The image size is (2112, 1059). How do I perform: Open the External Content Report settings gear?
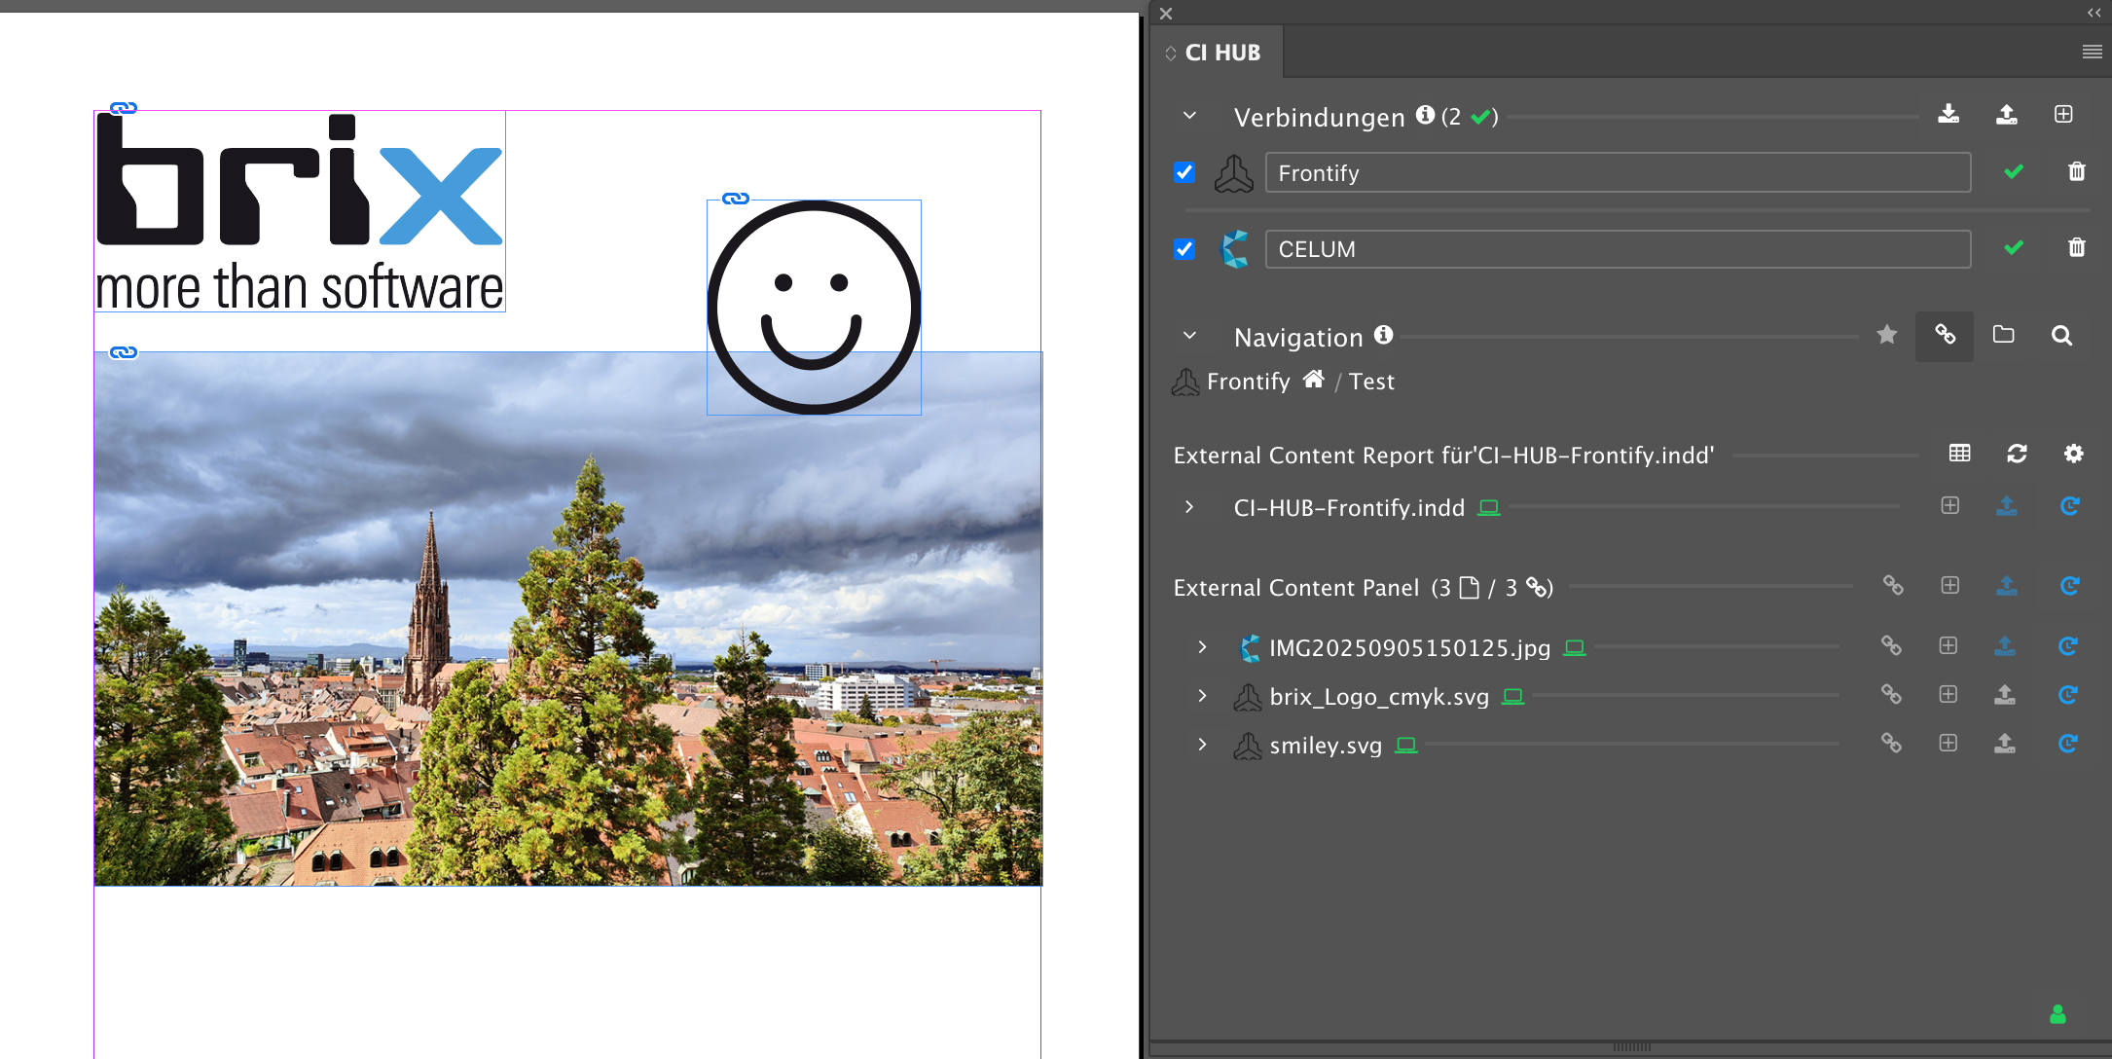pyautogui.click(x=2073, y=454)
